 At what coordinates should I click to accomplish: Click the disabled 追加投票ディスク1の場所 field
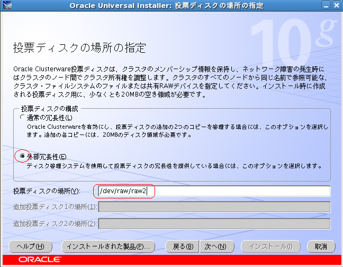tap(214, 207)
